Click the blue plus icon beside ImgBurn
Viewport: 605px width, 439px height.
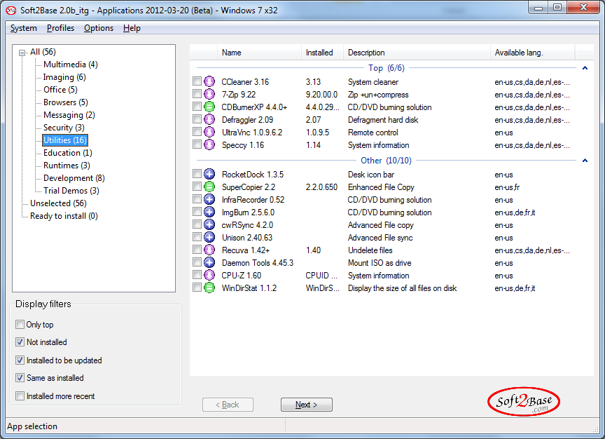[209, 212]
